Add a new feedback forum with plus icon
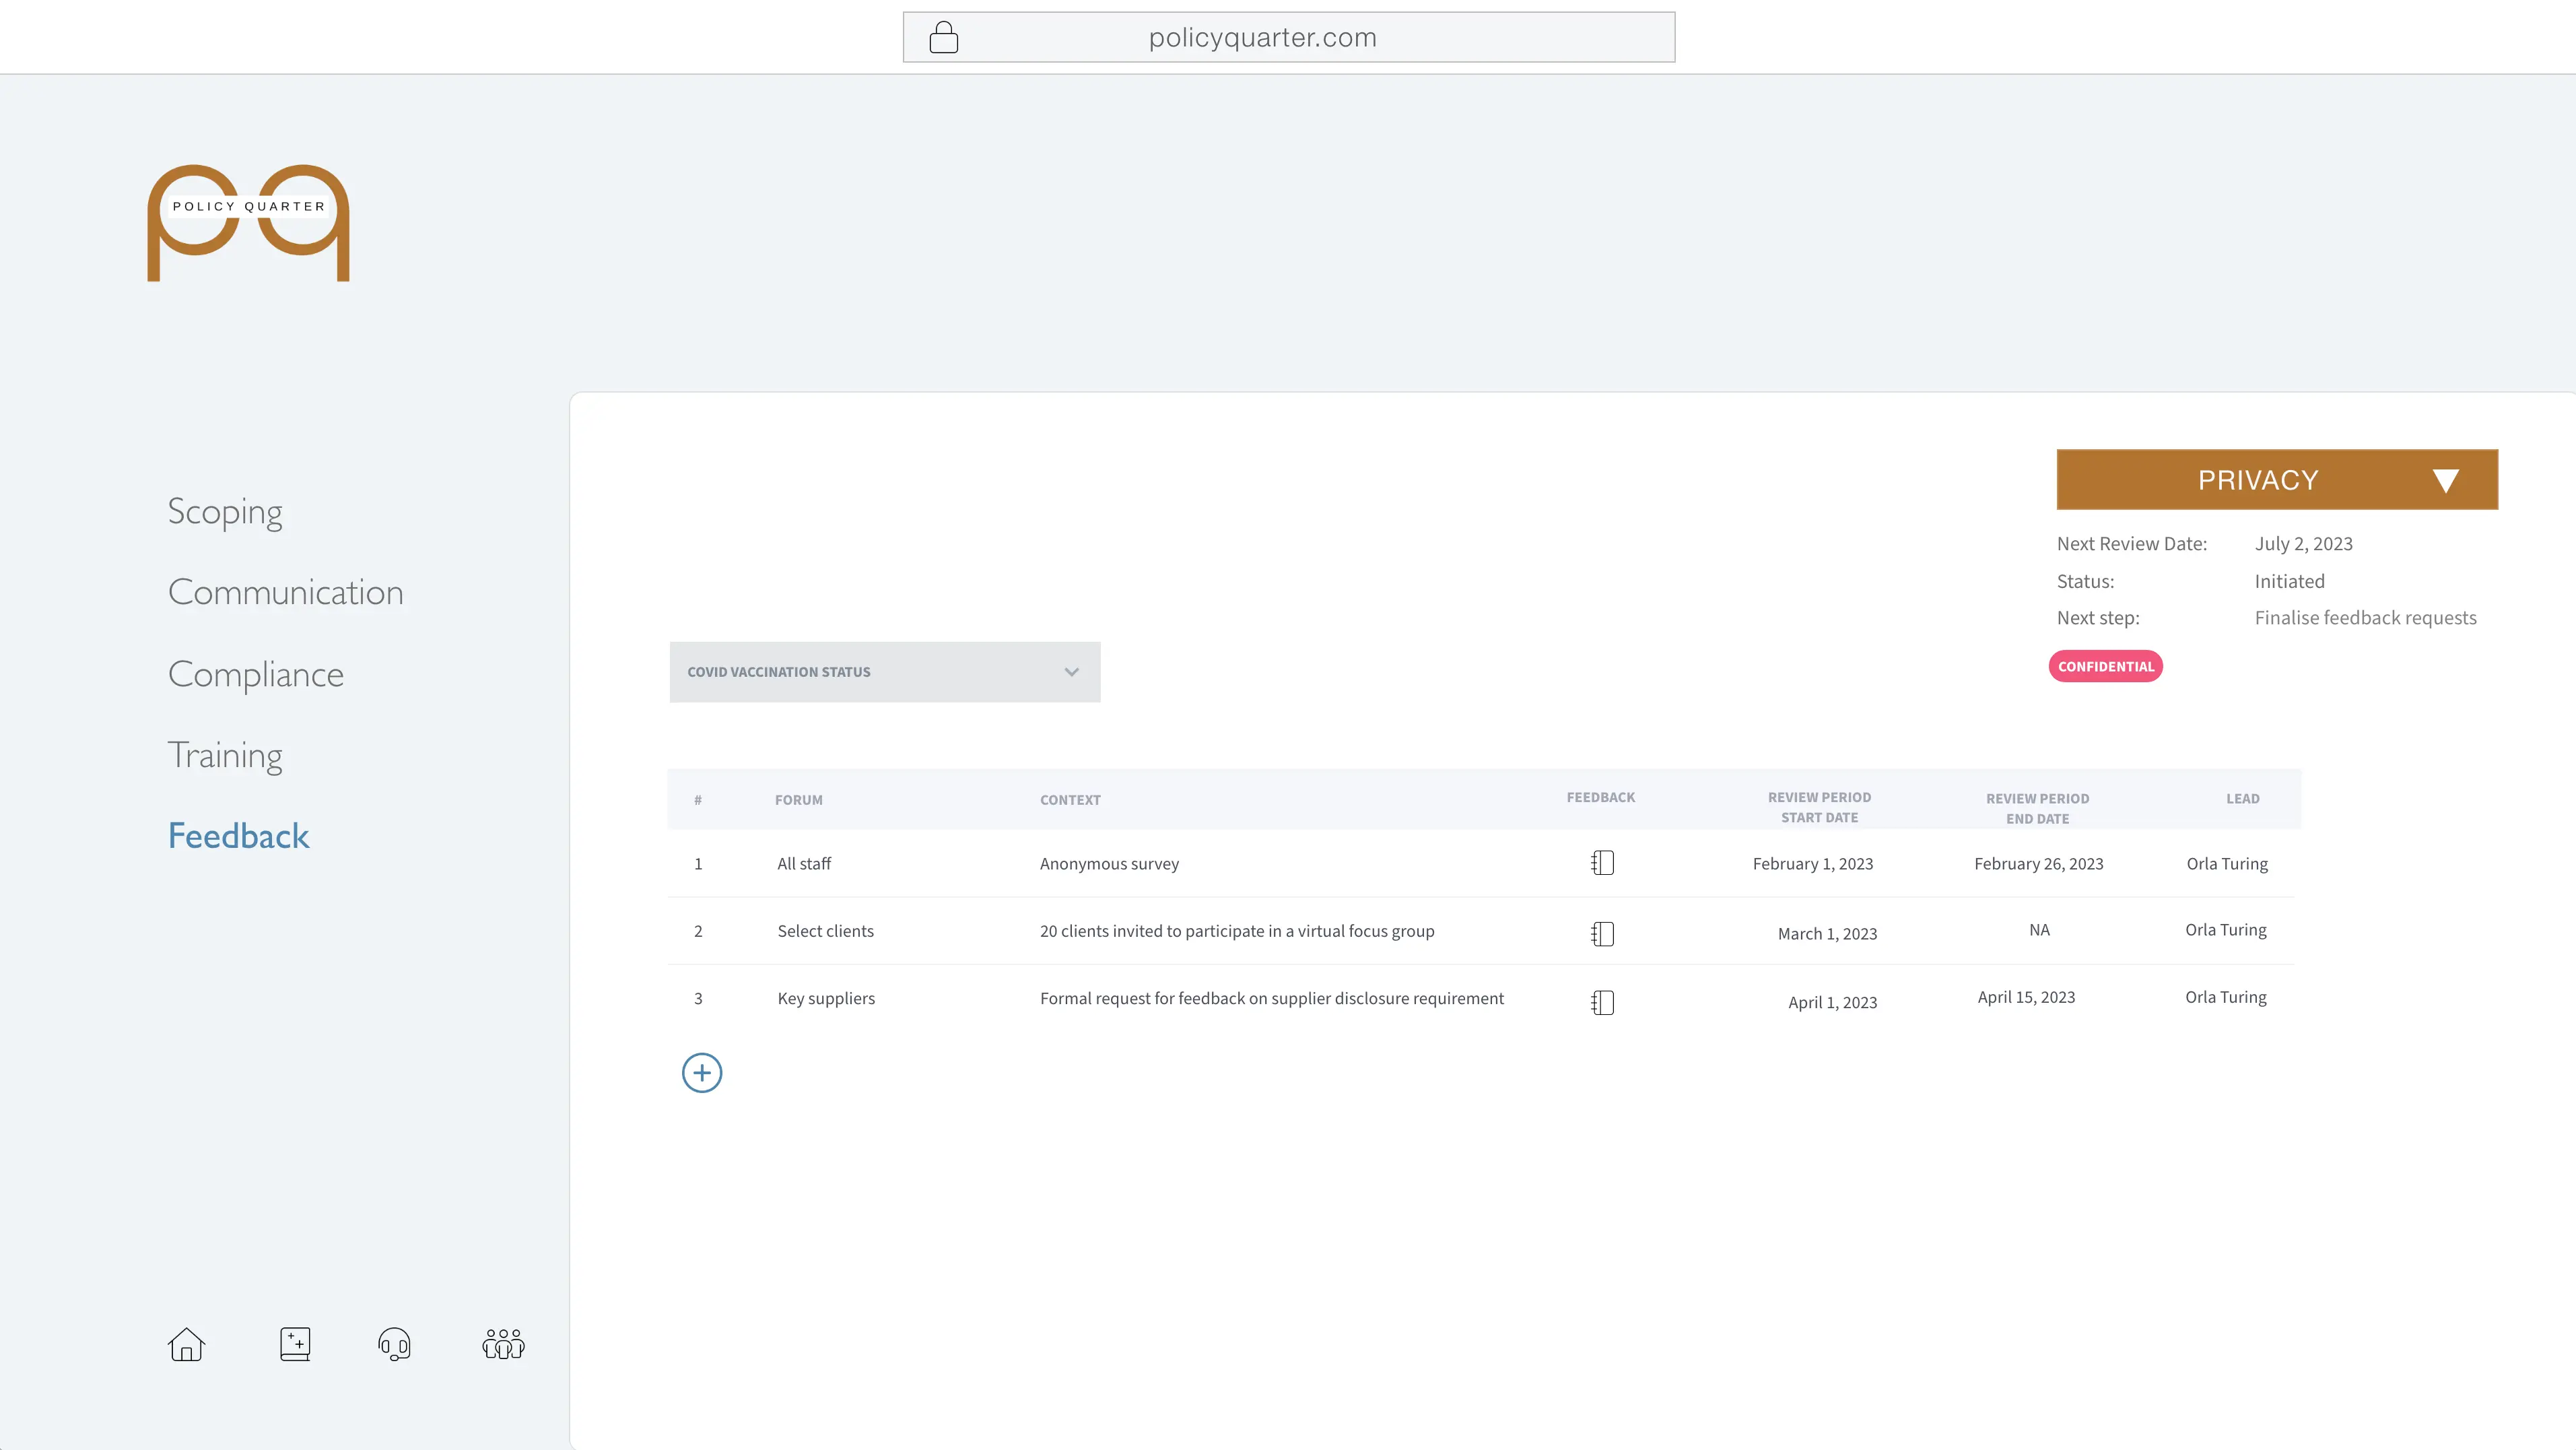This screenshot has width=2576, height=1450. point(702,1073)
